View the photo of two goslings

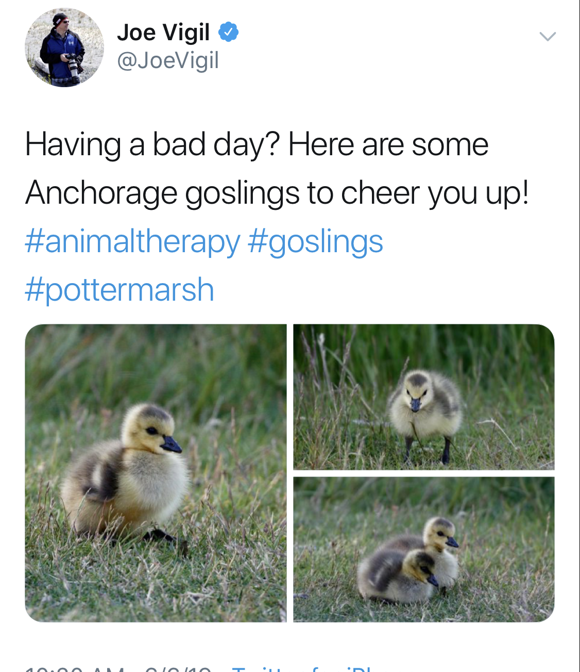click(424, 549)
